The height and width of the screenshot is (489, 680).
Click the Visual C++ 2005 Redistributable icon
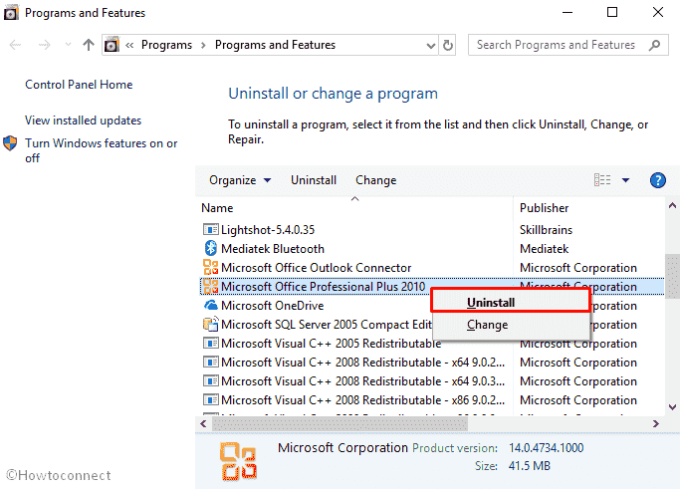coord(211,344)
